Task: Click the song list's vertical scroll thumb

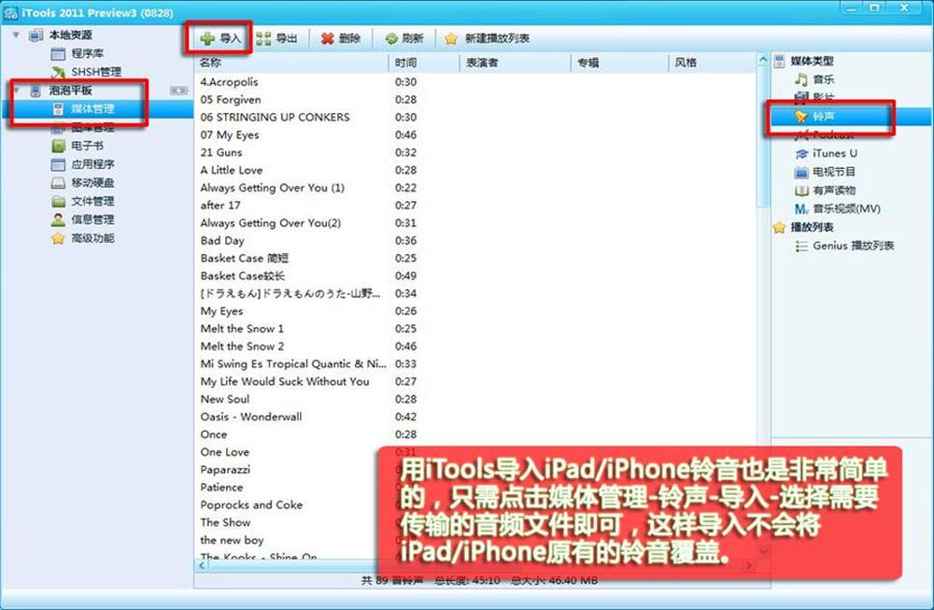Action: point(762,137)
